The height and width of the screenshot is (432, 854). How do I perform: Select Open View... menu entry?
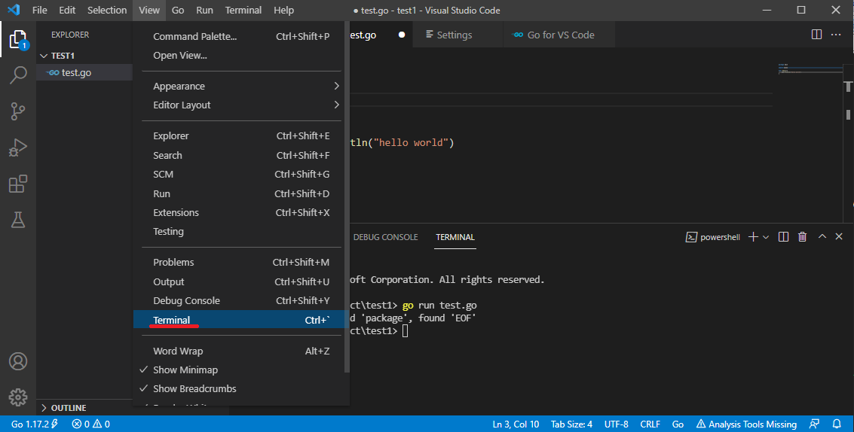[x=240, y=56]
